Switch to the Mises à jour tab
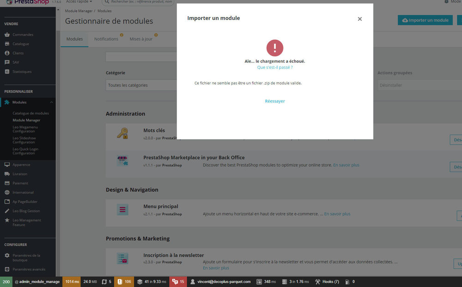462x287 pixels. pyautogui.click(x=141, y=39)
